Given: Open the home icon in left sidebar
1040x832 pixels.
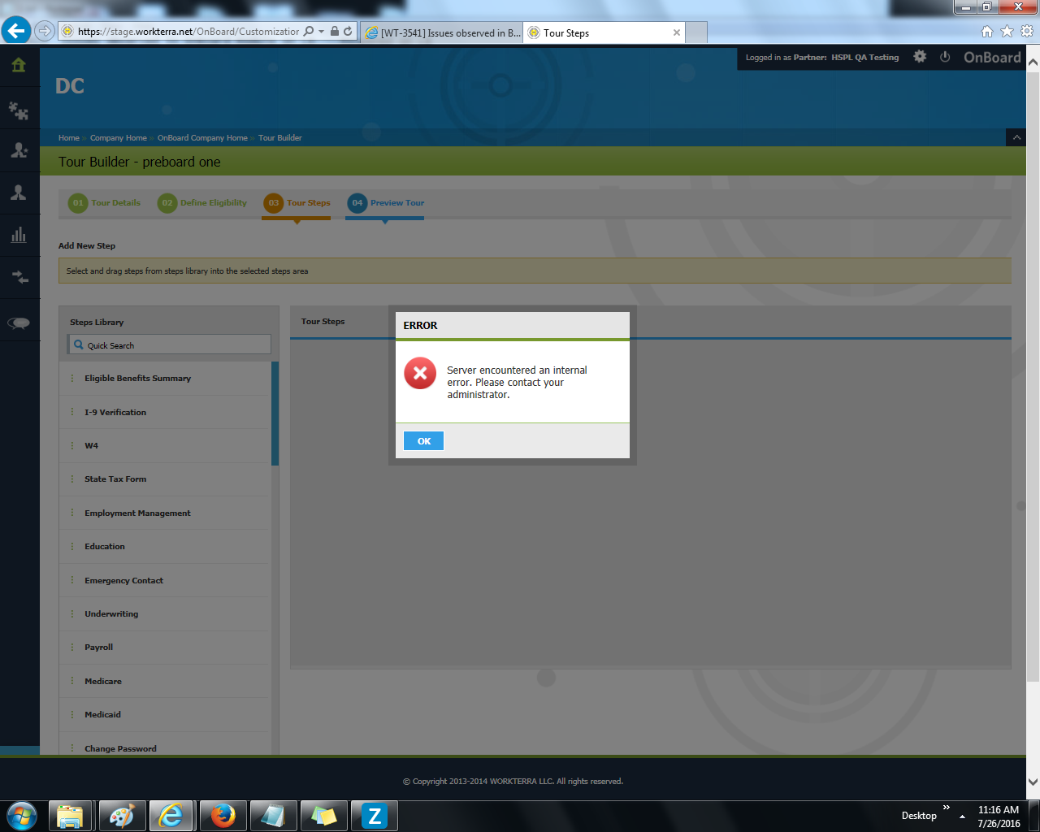Looking at the screenshot, I should pos(19,66).
